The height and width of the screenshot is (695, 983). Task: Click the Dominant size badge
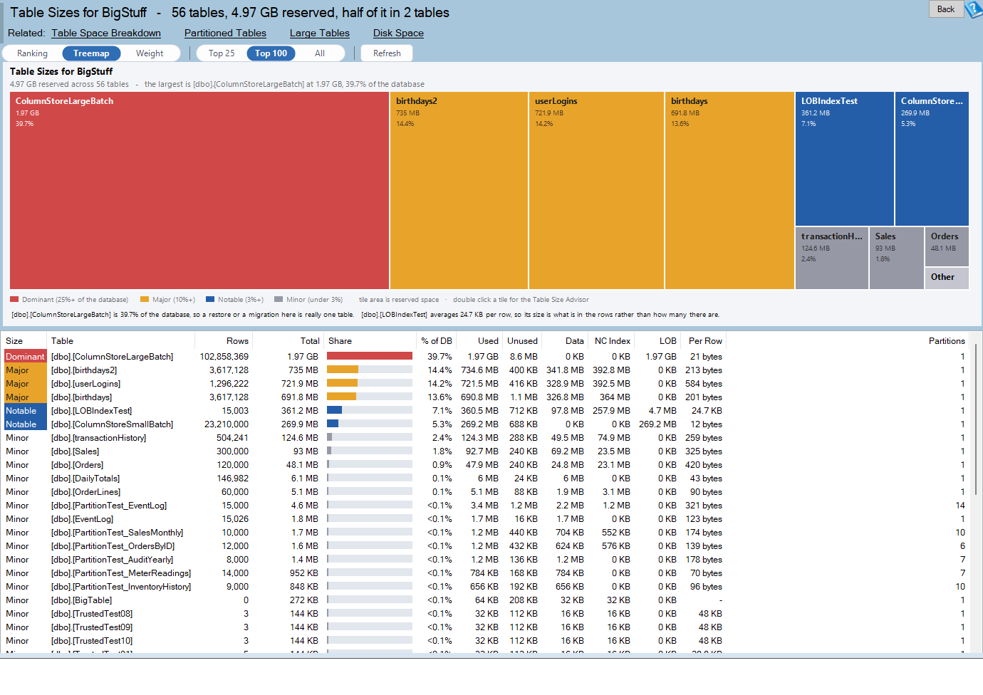[25, 357]
